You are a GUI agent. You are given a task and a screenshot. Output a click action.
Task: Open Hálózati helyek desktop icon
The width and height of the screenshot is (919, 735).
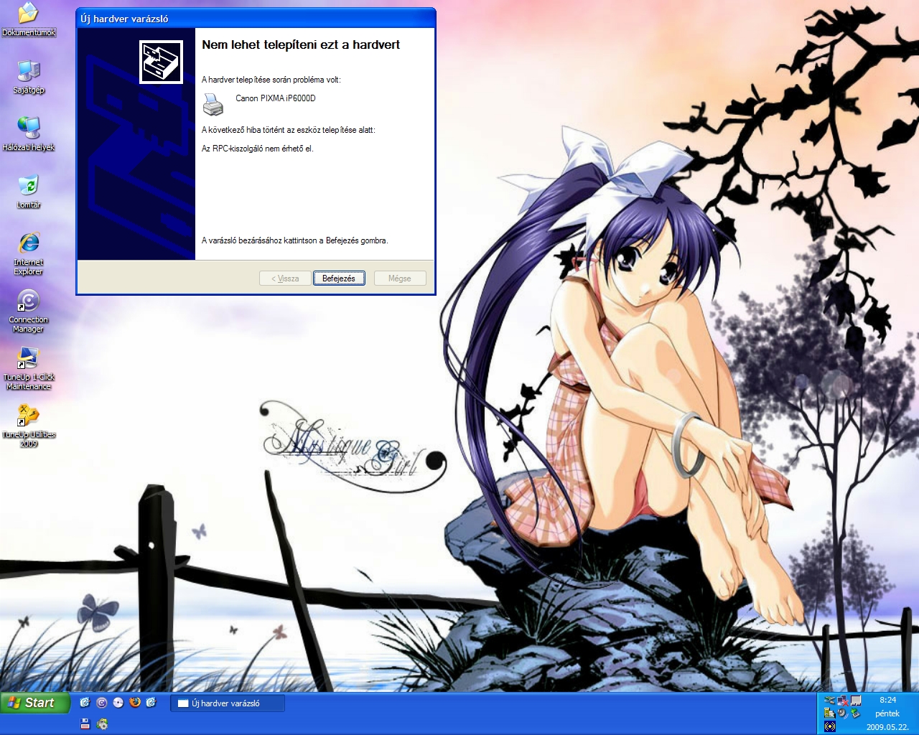29,134
